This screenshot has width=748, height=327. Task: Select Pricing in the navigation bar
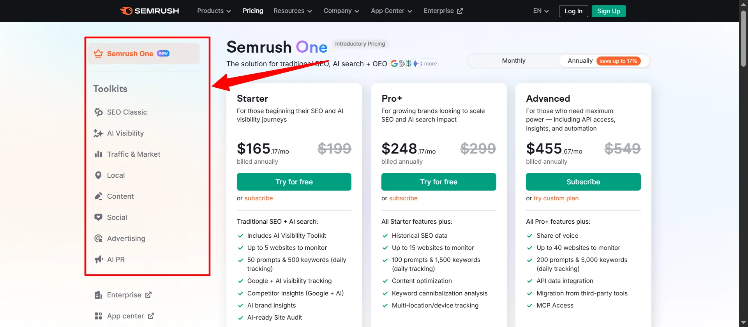(x=253, y=11)
